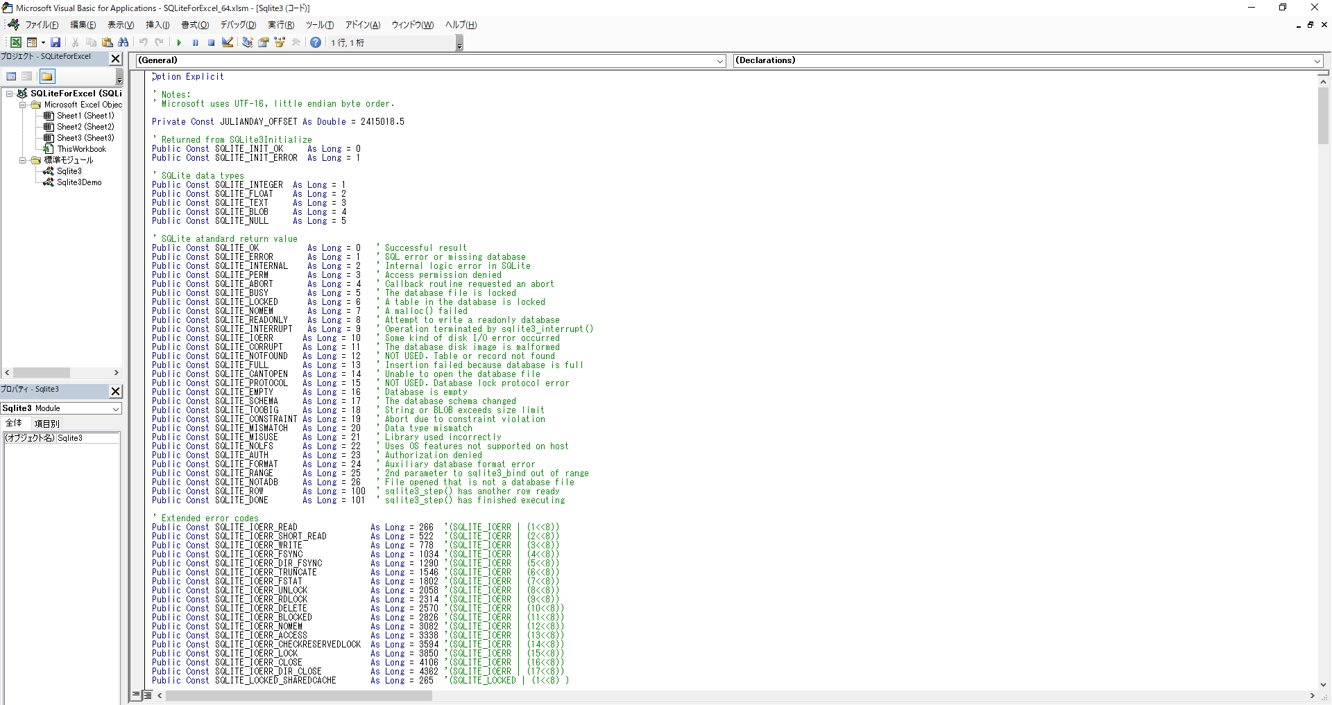Open the Project Explorer toolbar icon
The image size is (1332, 705).
coord(247,42)
